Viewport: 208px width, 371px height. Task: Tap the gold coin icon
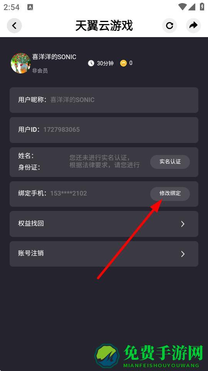coord(123,63)
